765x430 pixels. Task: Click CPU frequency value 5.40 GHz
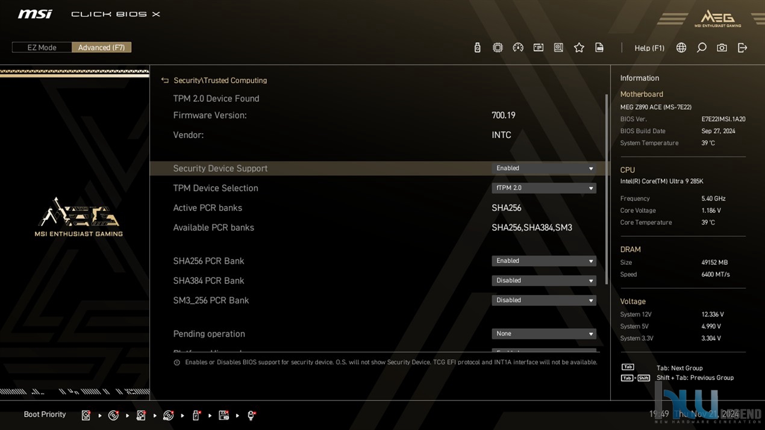point(713,198)
